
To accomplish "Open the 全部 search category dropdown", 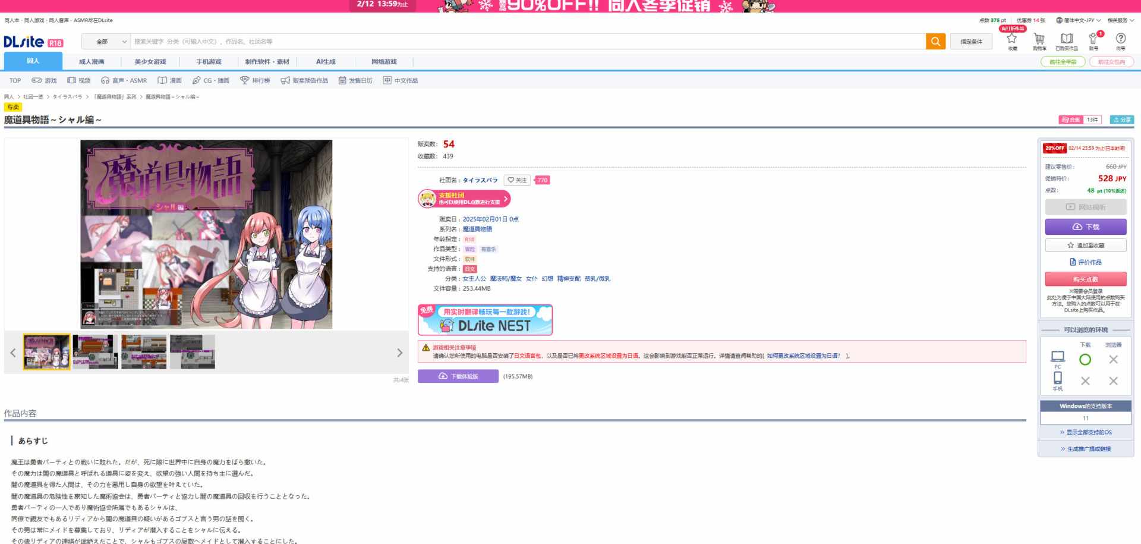I will 106,42.
